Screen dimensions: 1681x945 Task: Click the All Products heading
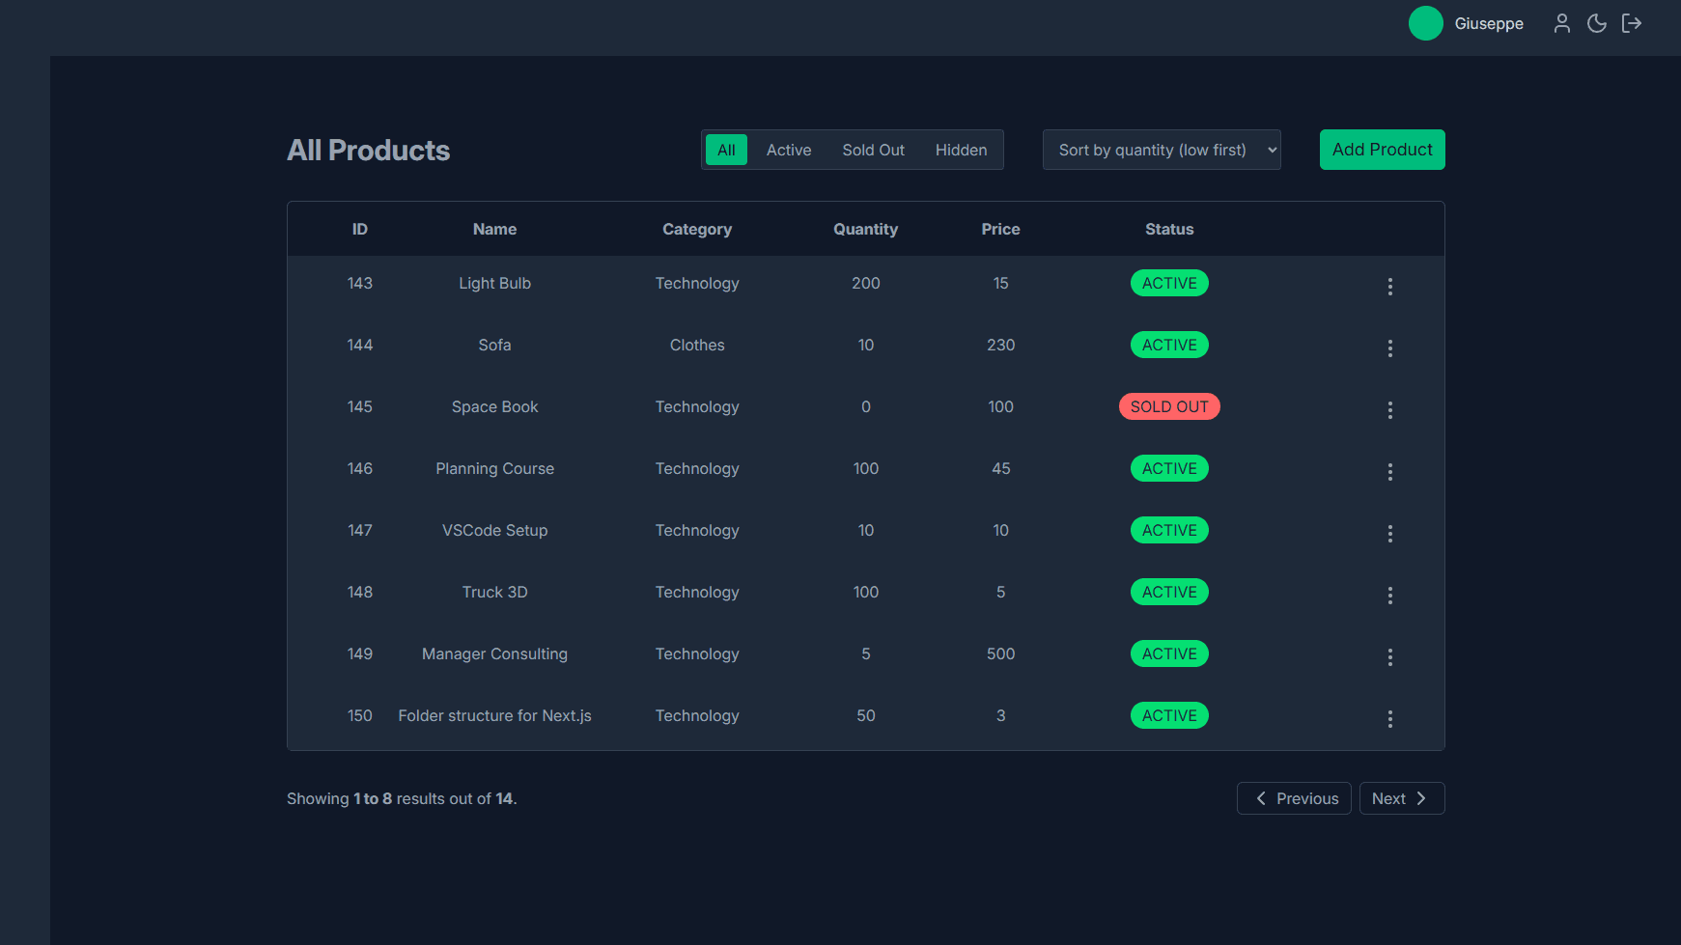pos(368,150)
